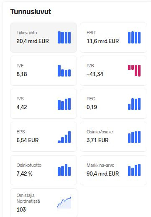
Task: Click the P/B value −41,34
Action: tap(95, 74)
